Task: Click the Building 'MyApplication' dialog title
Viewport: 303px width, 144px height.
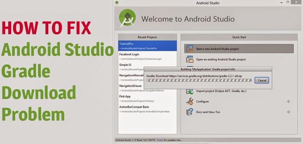Action: 208,69
